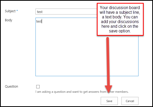Image resolution: width=153 pixels, height=107 pixels.
Task: Click the blue required asterisk beside Subject
Action: 17,10
